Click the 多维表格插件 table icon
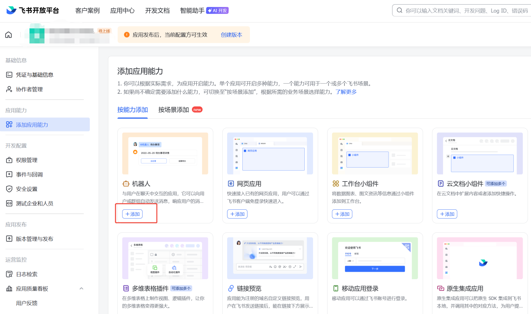Screen dimensions: 531x314 tap(126, 288)
